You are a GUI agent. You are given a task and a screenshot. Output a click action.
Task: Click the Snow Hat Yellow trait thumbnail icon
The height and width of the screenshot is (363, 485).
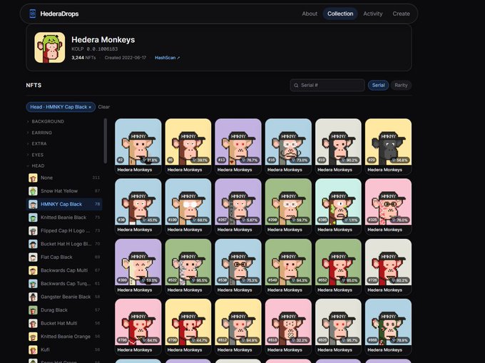(33, 191)
